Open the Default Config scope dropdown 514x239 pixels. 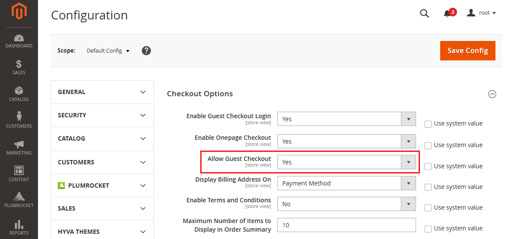[108, 51]
